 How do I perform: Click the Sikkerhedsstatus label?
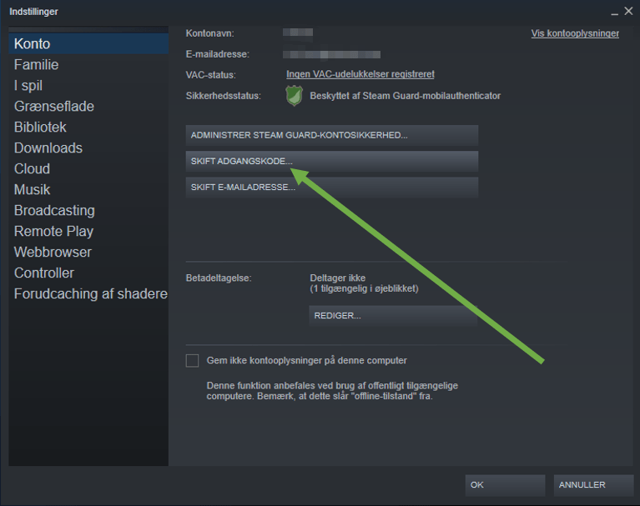(224, 96)
